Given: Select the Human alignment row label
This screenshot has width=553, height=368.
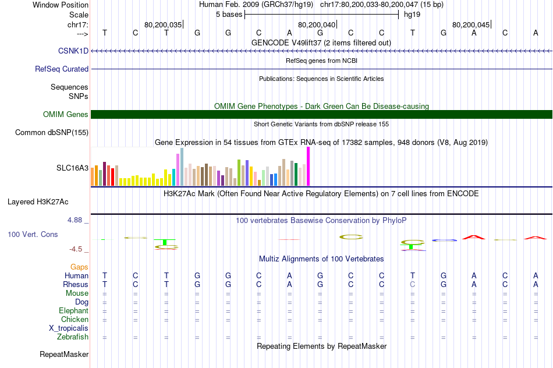Looking at the screenshot, I should 76,275.
